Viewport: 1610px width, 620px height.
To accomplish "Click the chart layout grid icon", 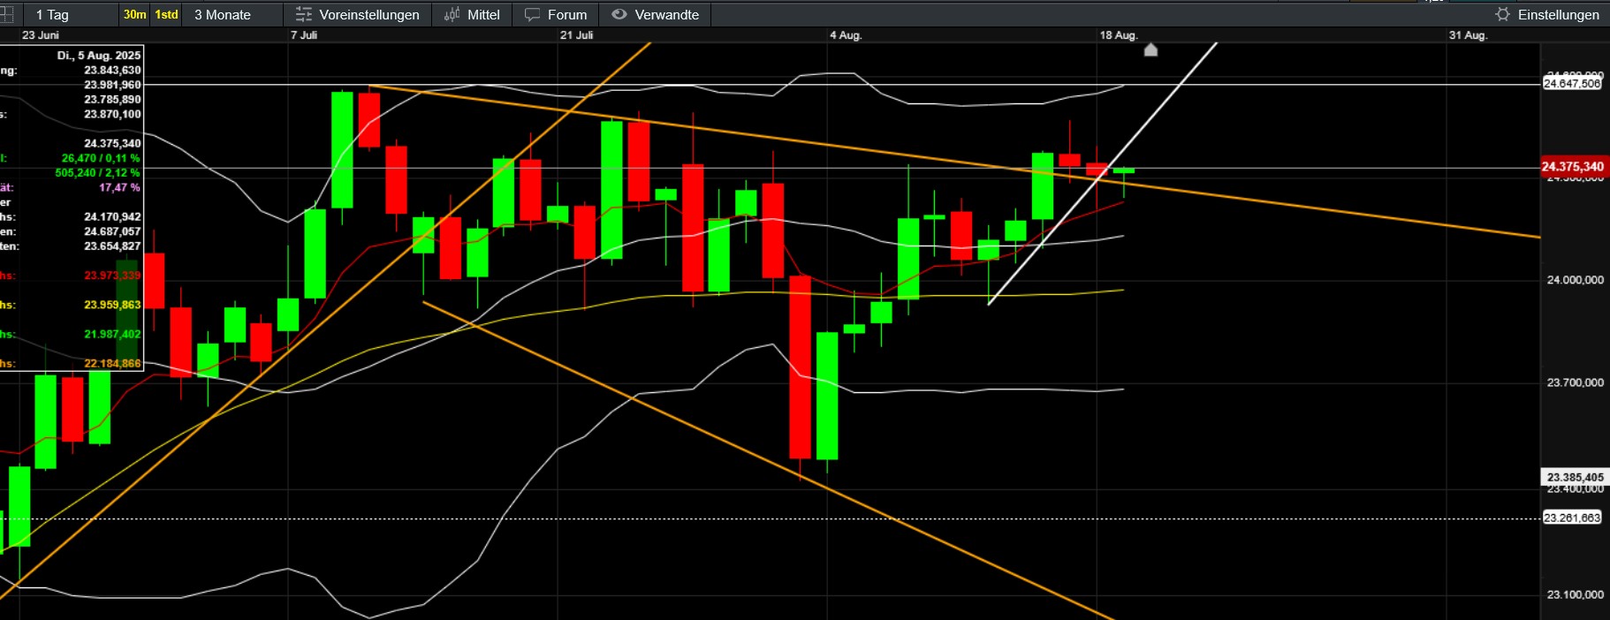I will click(x=6, y=14).
